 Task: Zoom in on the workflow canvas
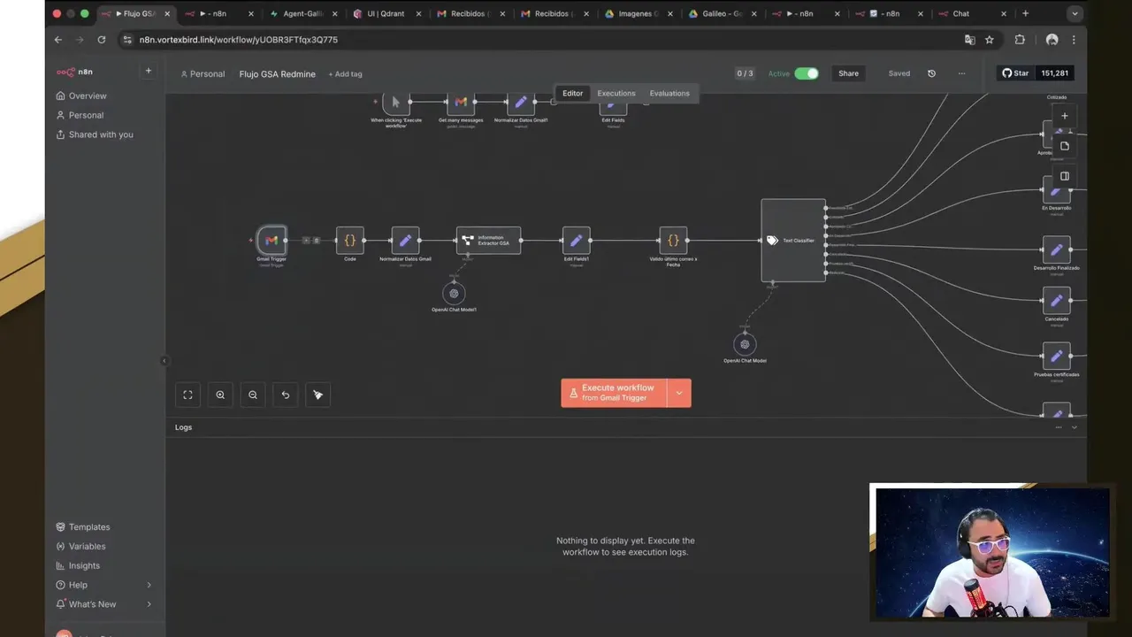pyautogui.click(x=220, y=395)
